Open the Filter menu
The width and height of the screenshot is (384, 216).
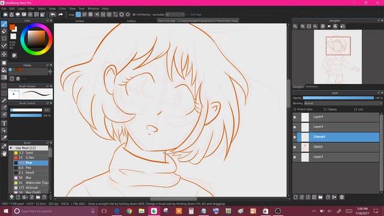[x=31, y=8]
